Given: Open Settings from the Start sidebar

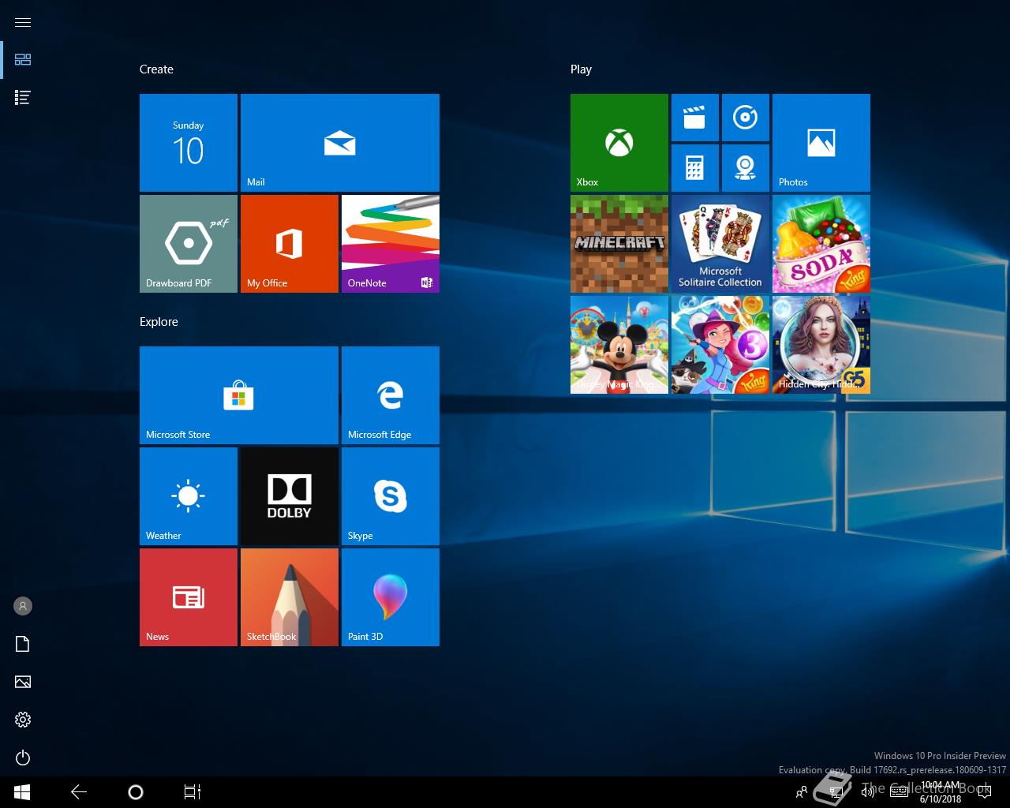Looking at the screenshot, I should (23, 720).
